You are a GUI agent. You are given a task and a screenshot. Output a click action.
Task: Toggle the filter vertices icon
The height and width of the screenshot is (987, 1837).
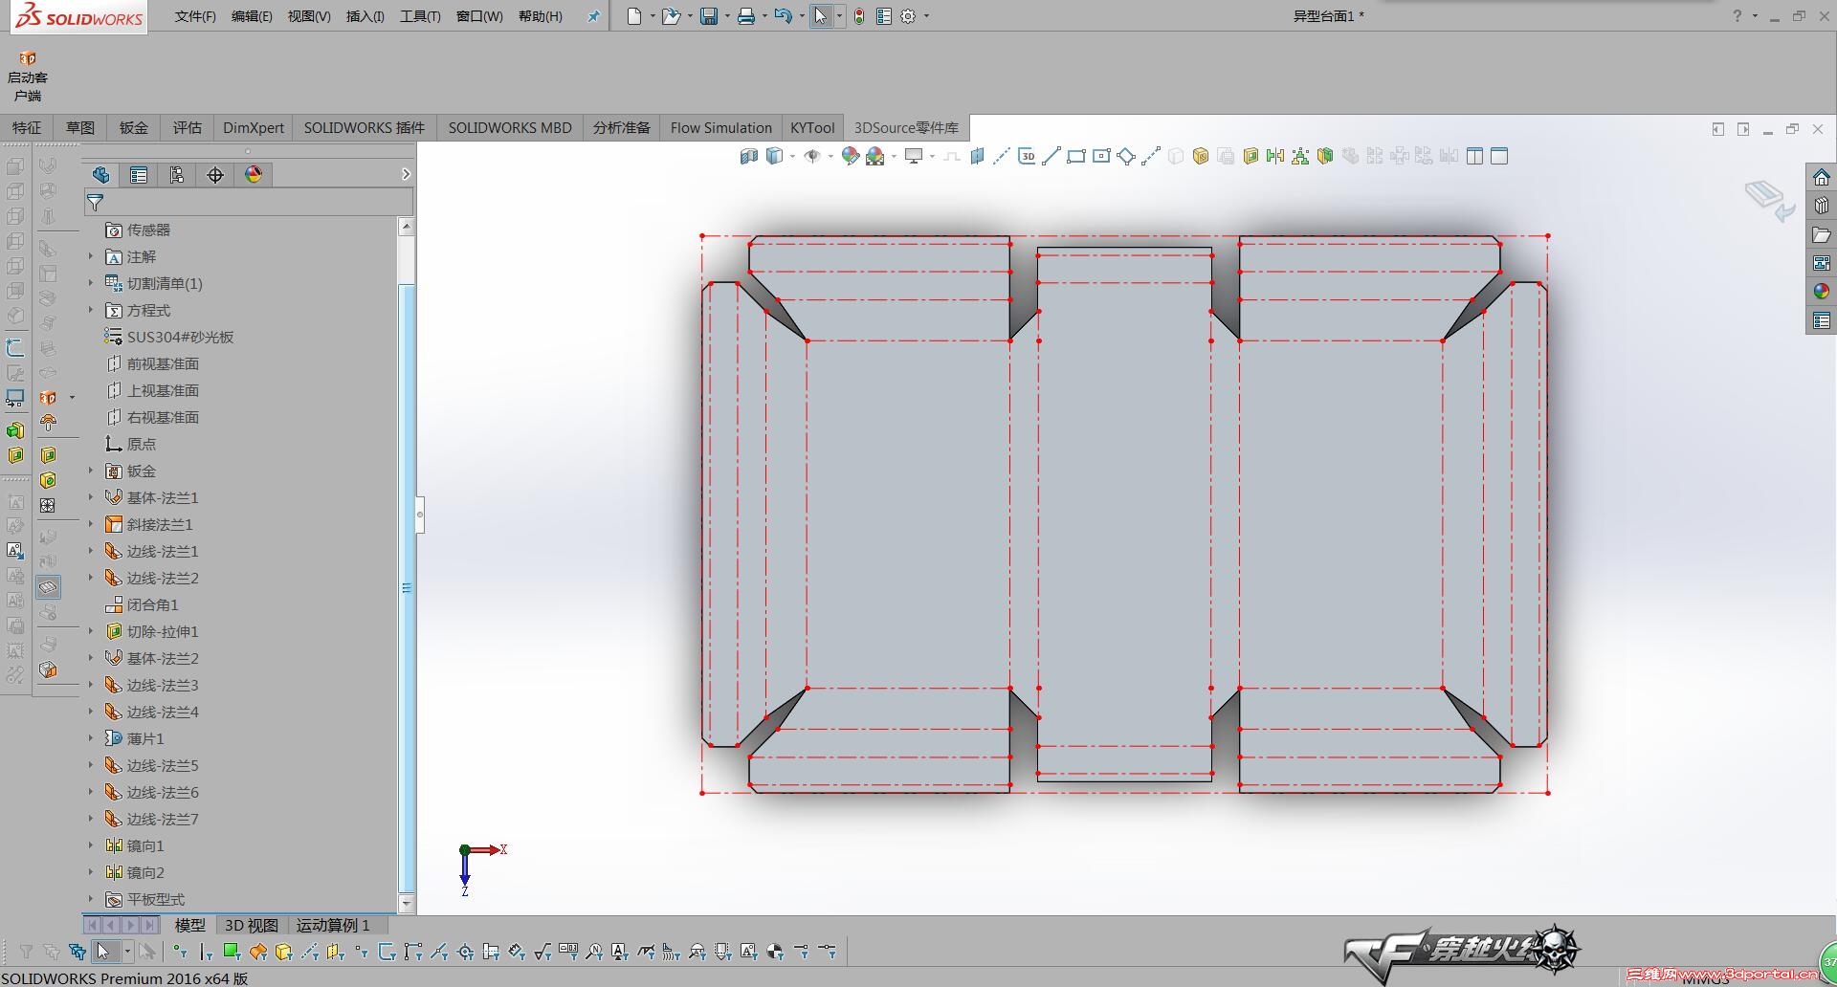tap(181, 951)
